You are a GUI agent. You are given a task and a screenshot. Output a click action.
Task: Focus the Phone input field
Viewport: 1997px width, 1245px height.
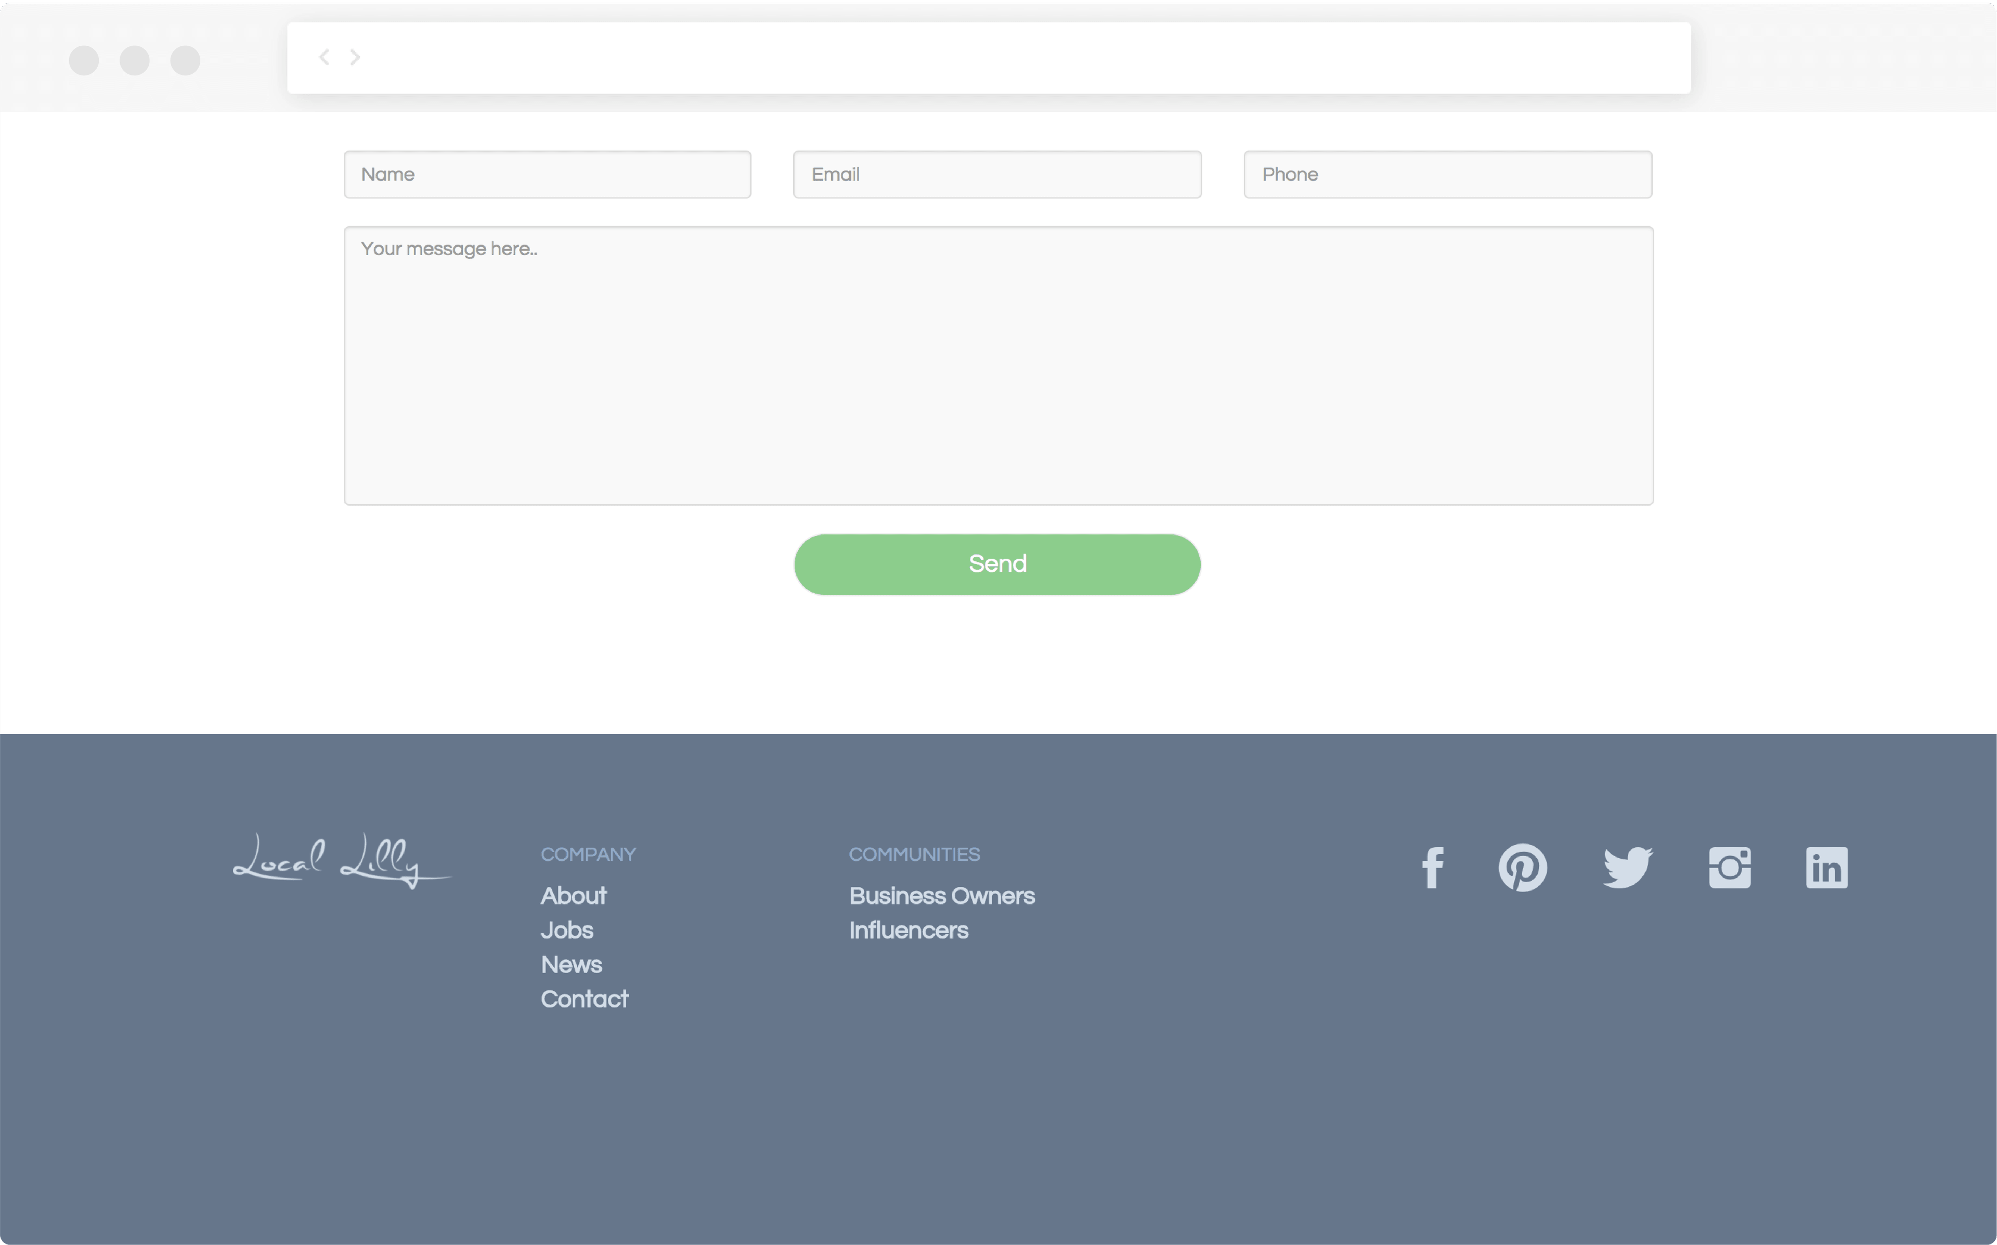coord(1448,175)
